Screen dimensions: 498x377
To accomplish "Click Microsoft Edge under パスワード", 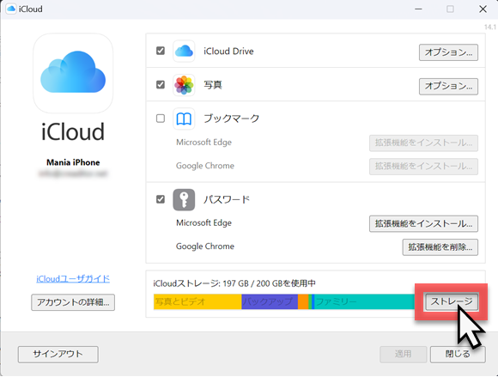I will point(203,223).
